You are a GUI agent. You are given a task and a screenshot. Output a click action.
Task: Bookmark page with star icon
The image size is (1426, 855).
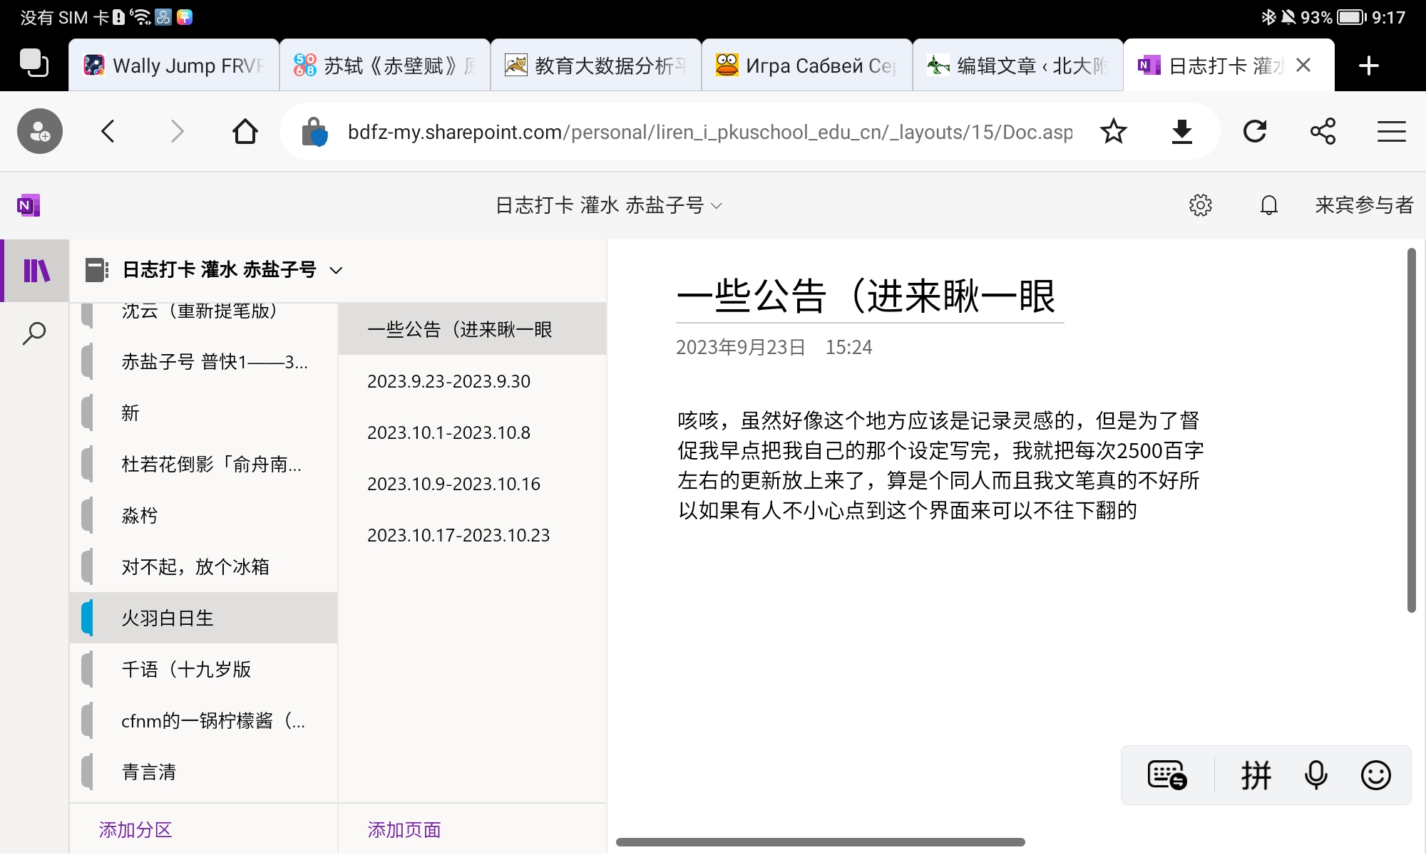[1113, 132]
